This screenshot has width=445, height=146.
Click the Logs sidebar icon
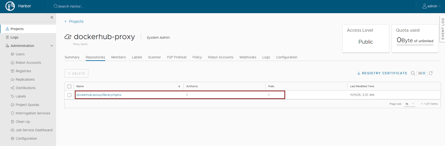[x=7, y=37]
